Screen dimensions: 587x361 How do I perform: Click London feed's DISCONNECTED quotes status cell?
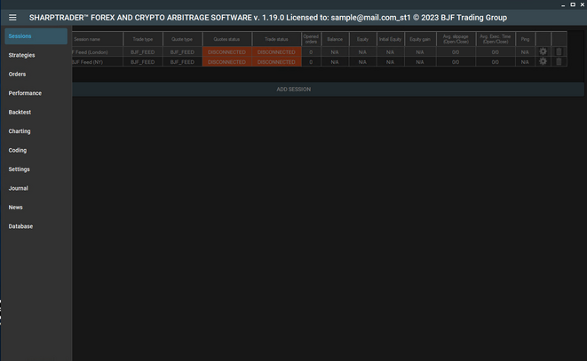(x=226, y=51)
